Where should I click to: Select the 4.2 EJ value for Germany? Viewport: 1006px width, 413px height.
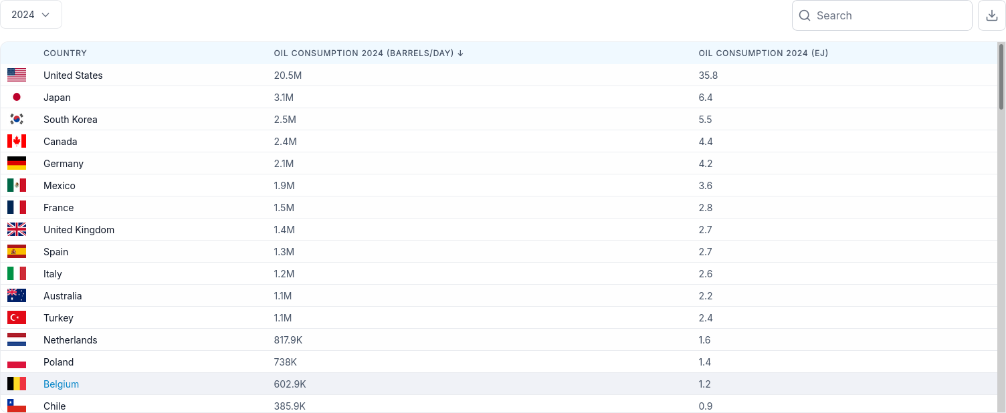tap(706, 164)
